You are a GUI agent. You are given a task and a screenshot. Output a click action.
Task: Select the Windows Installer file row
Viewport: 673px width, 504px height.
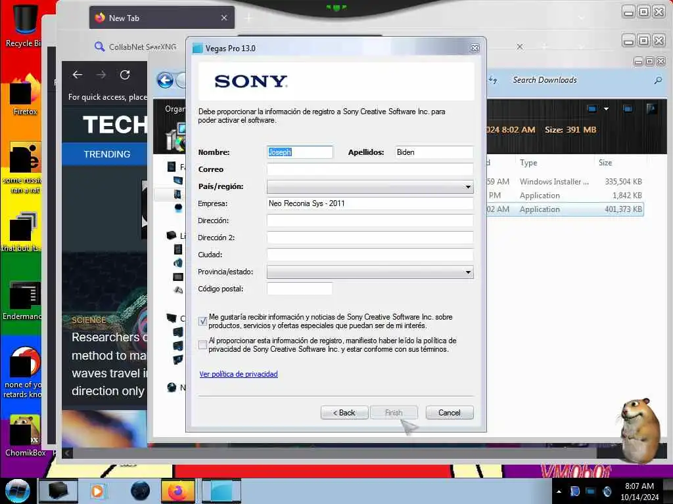coord(565,182)
